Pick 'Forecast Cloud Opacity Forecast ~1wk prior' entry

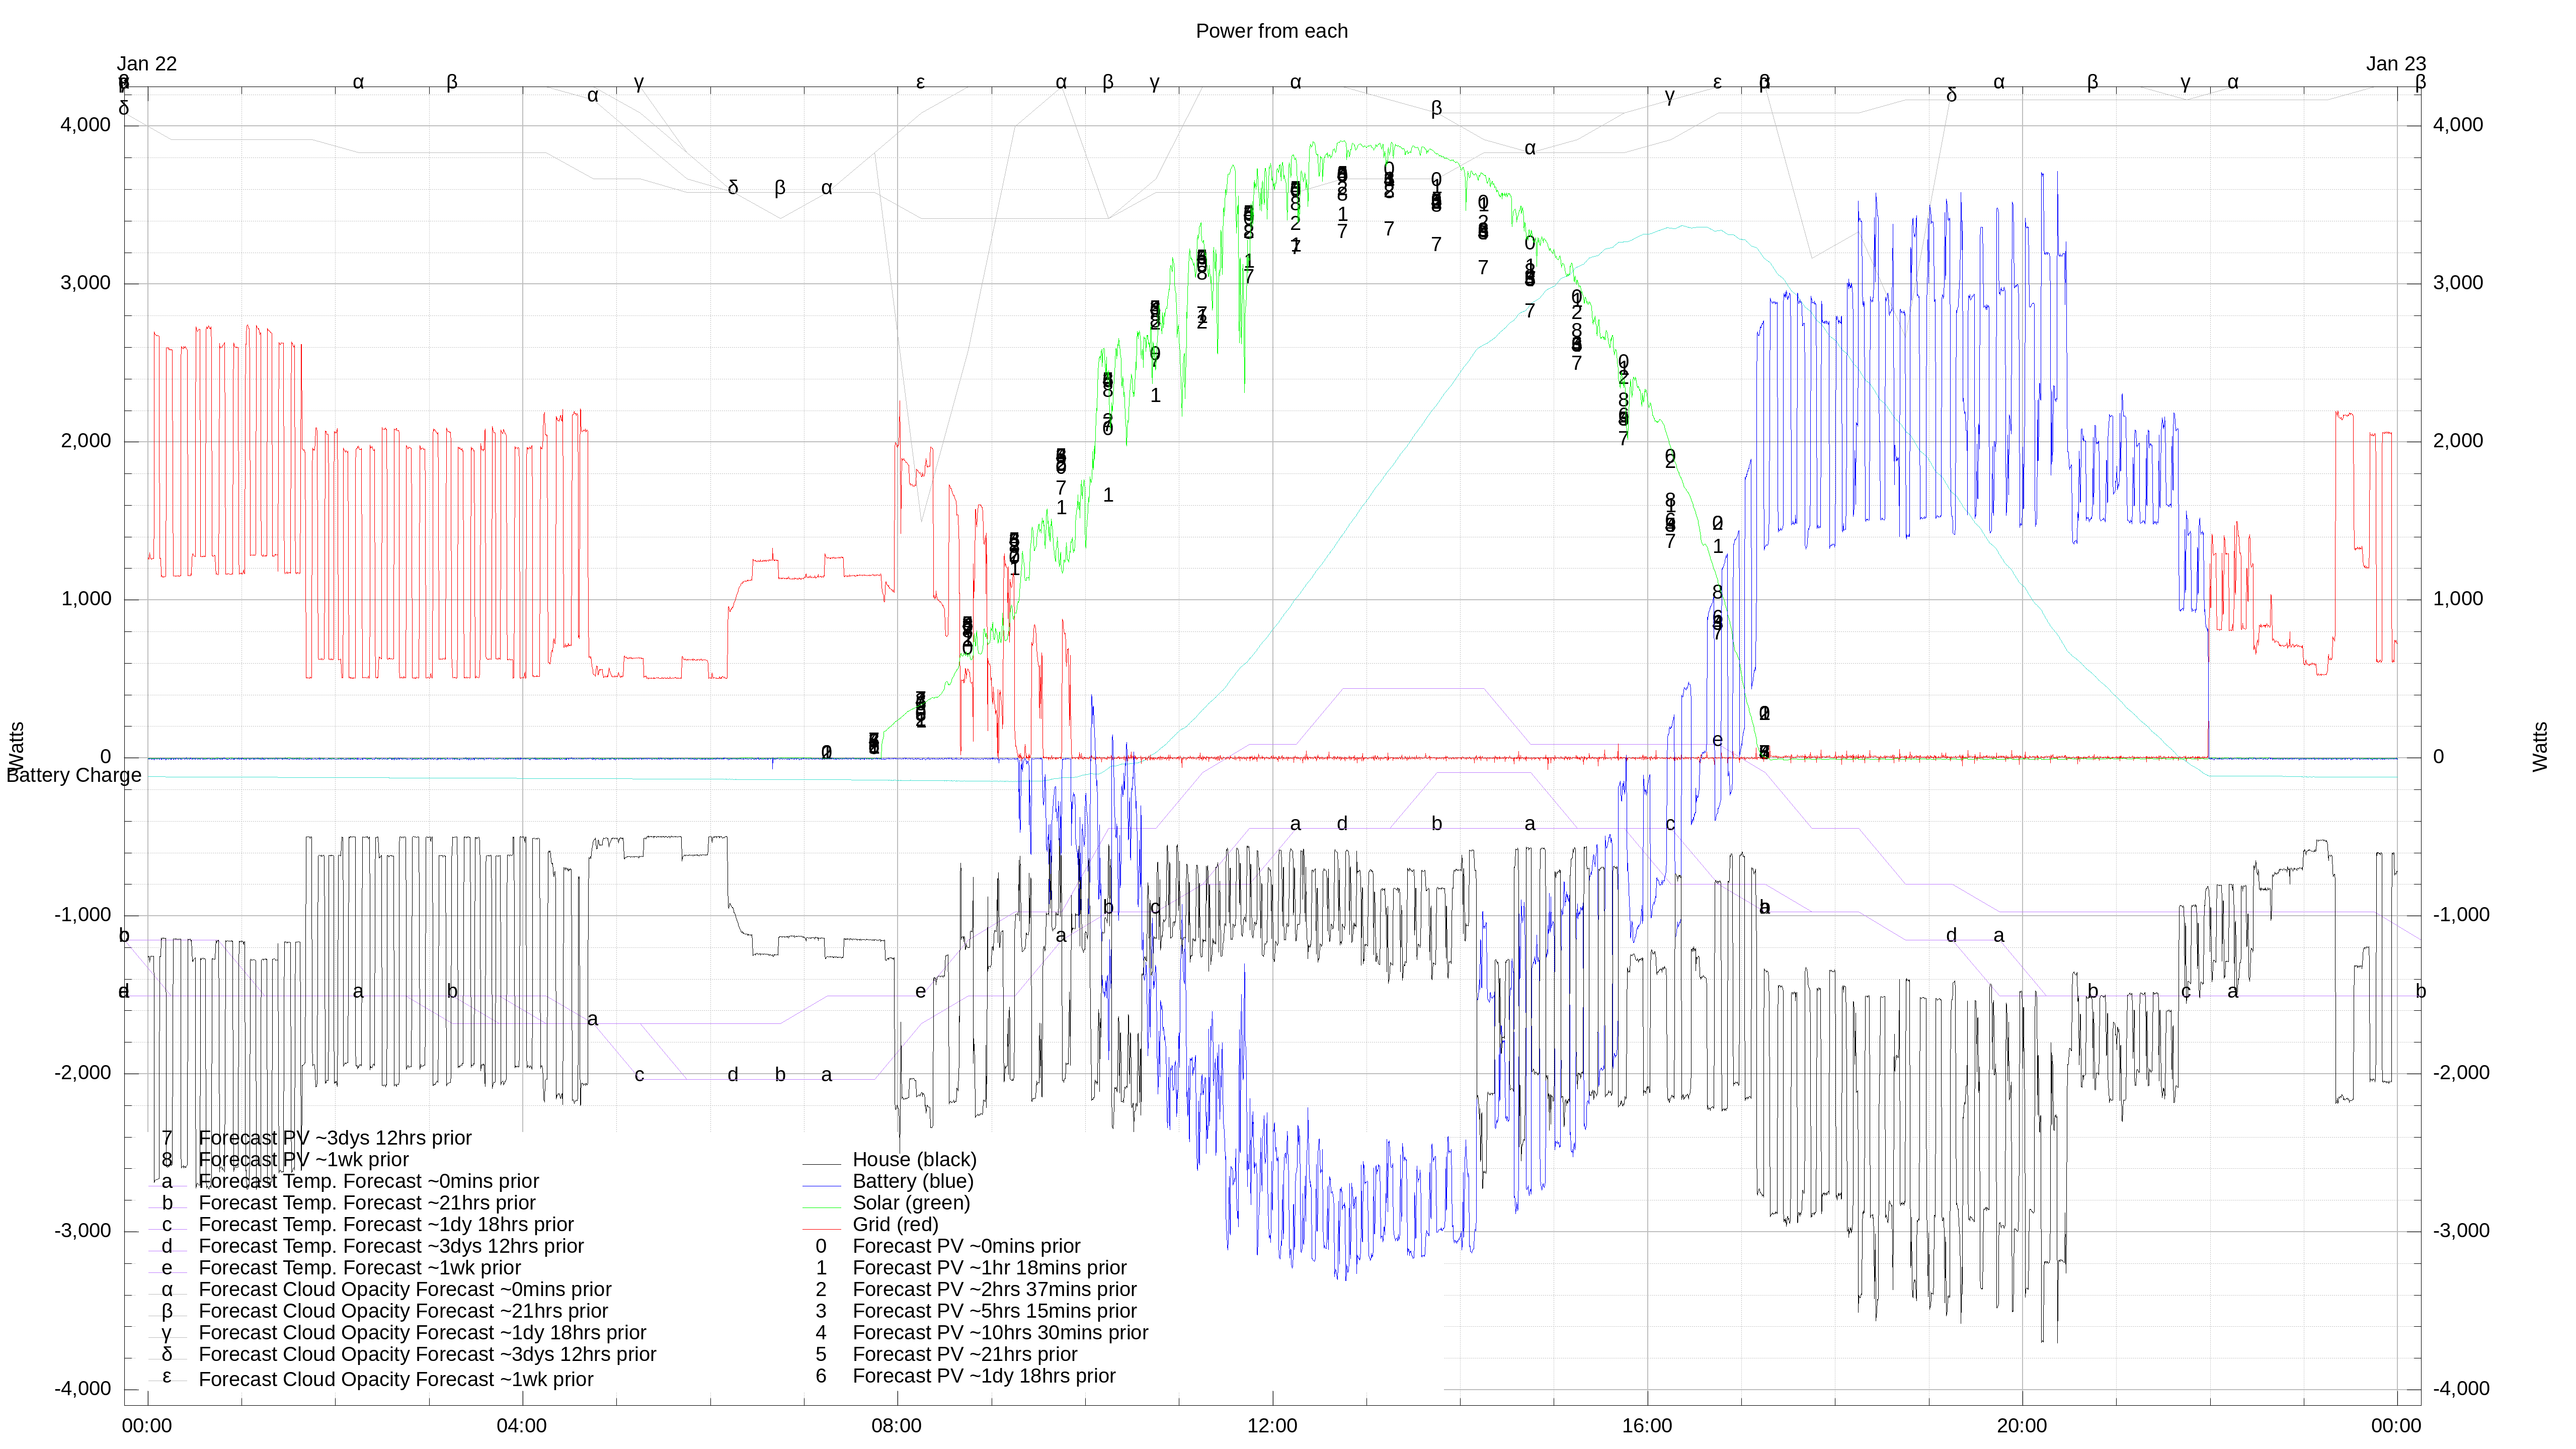point(395,1379)
